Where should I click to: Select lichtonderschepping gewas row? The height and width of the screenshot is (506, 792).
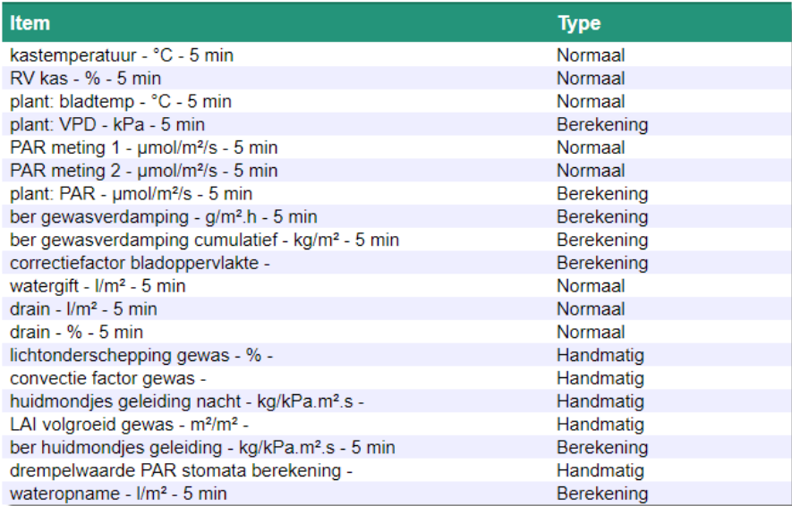pos(141,356)
